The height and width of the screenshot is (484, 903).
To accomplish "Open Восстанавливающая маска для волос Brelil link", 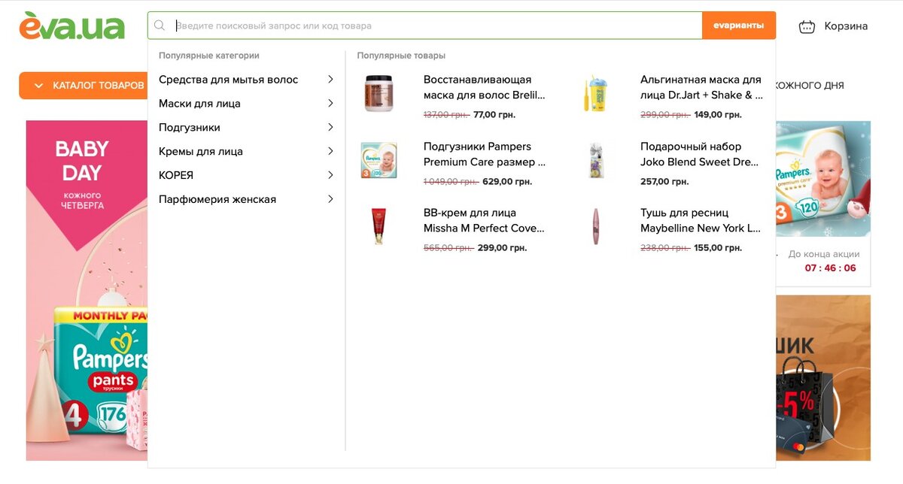I will [484, 87].
